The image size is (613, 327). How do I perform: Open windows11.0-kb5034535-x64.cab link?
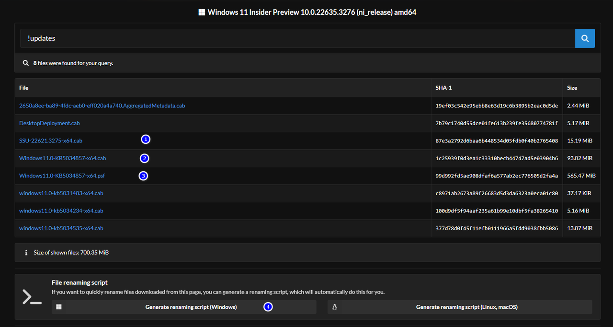[61, 228]
